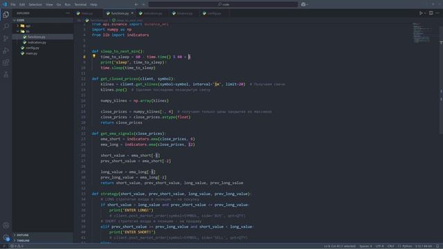This screenshot has width=443, height=249.
Task: Run the Python file with play button
Action: 421,13
